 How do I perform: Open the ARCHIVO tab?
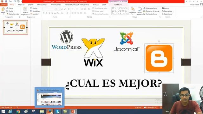pyautogui.click(x=3, y=5)
